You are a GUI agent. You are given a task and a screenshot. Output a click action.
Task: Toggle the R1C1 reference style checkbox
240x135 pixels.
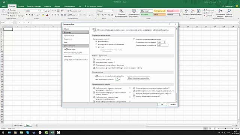[94, 60]
